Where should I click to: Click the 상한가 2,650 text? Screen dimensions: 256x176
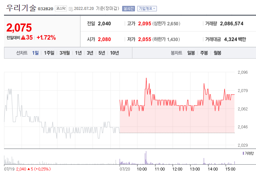(x=166, y=23)
